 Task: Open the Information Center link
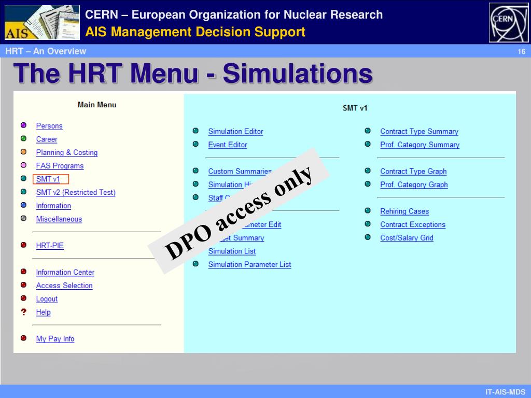[x=65, y=272]
